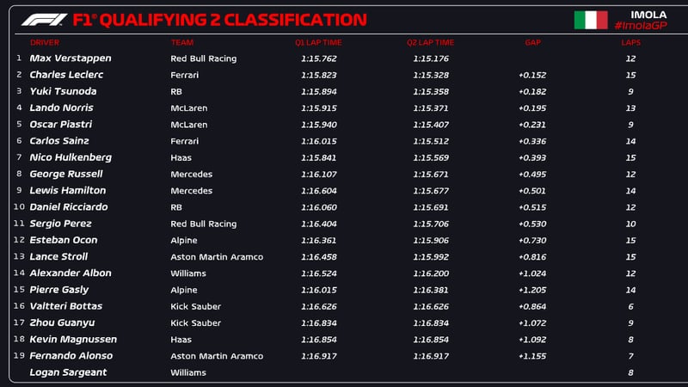The width and height of the screenshot is (688, 387).
Task: Open Lando Norris's driver entry
Action: click(x=61, y=107)
